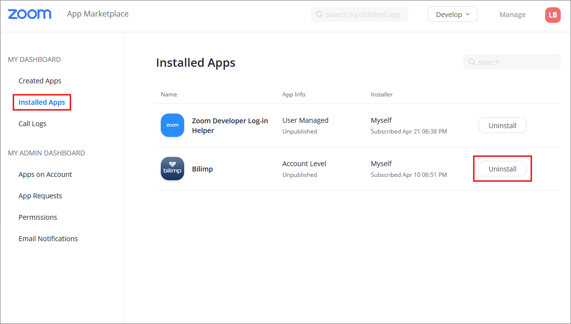
Task: Click the Installed Apps page heading
Action: [195, 63]
